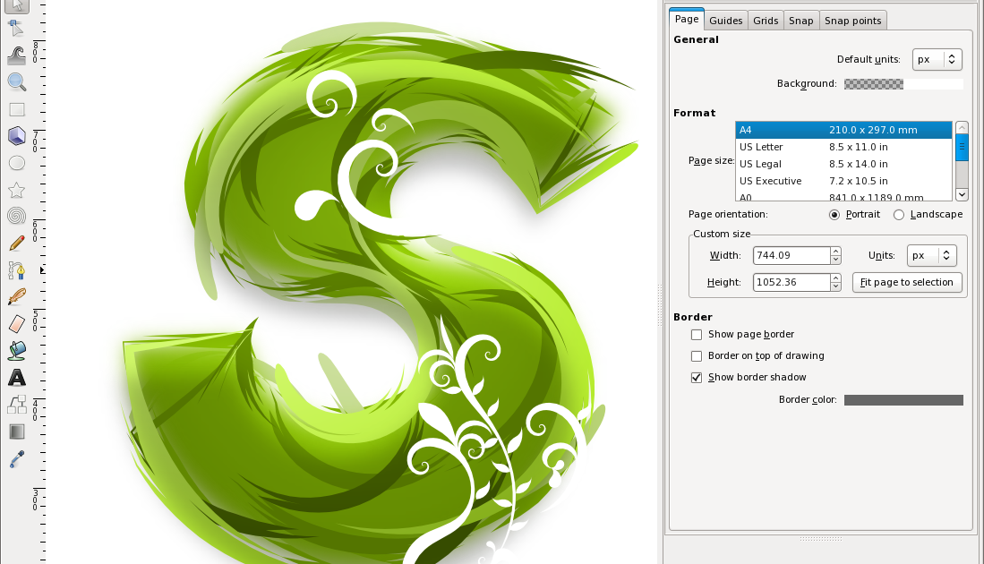Select the Gradient tool
Screen dimensions: 984x564
coord(16,432)
